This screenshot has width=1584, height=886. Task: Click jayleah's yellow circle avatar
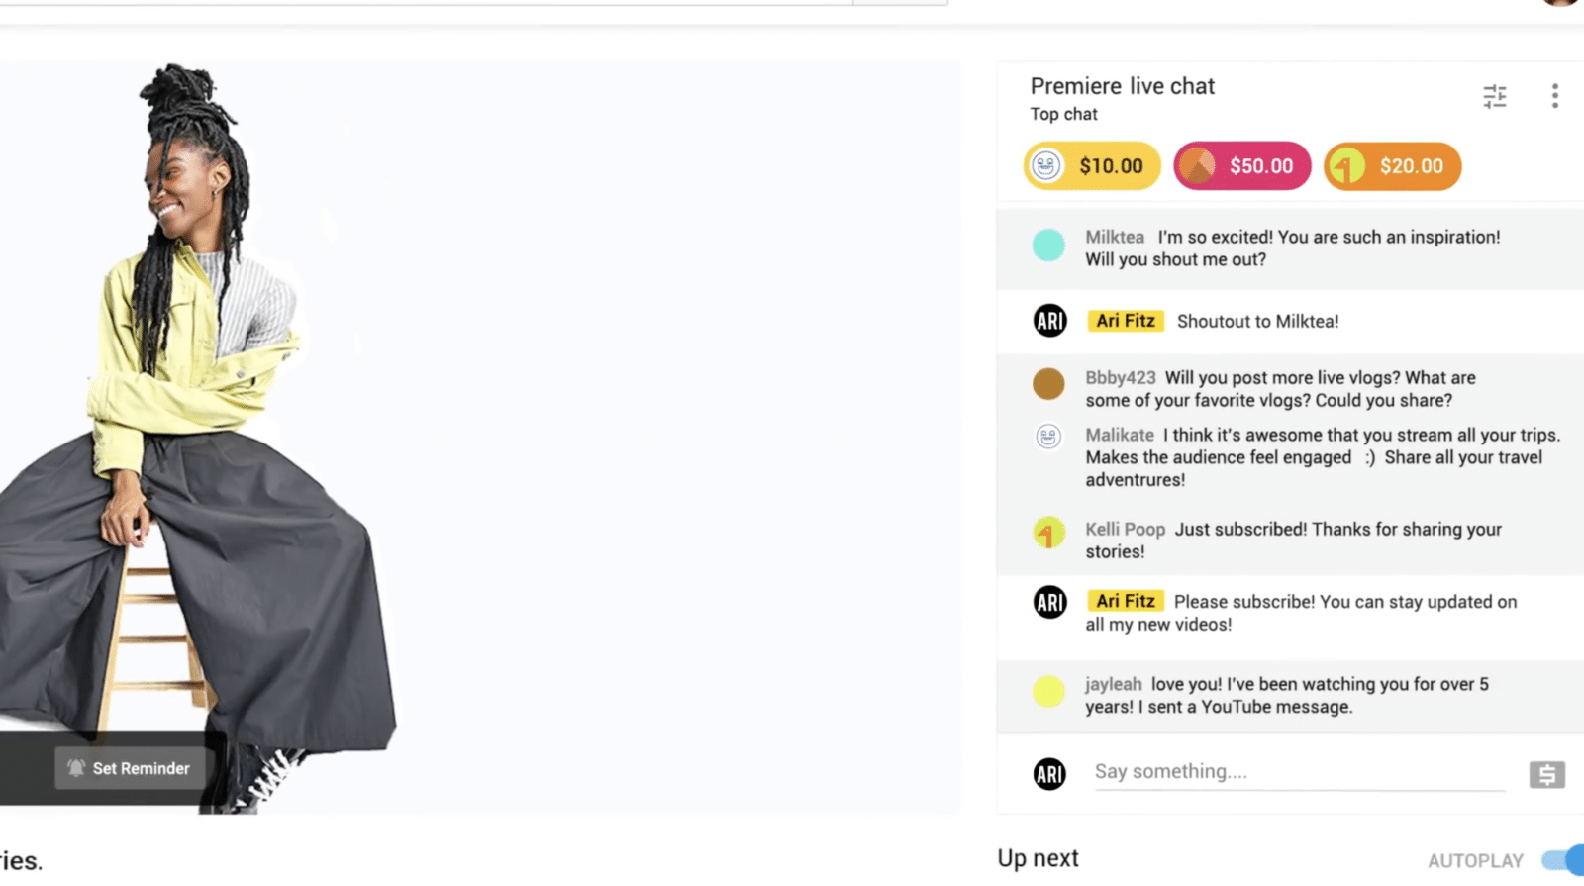pos(1048,691)
